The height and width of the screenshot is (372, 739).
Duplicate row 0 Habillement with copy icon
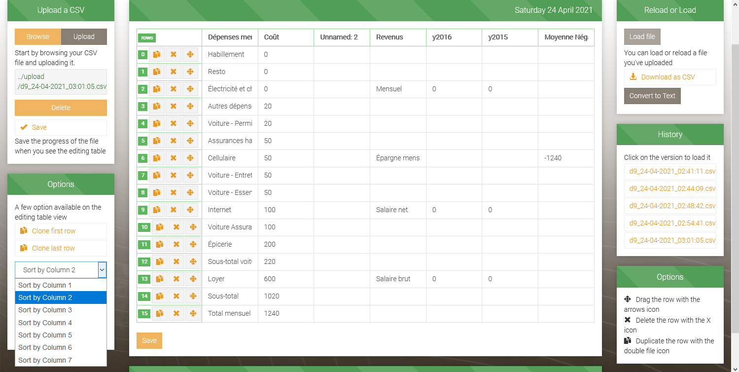tap(157, 55)
